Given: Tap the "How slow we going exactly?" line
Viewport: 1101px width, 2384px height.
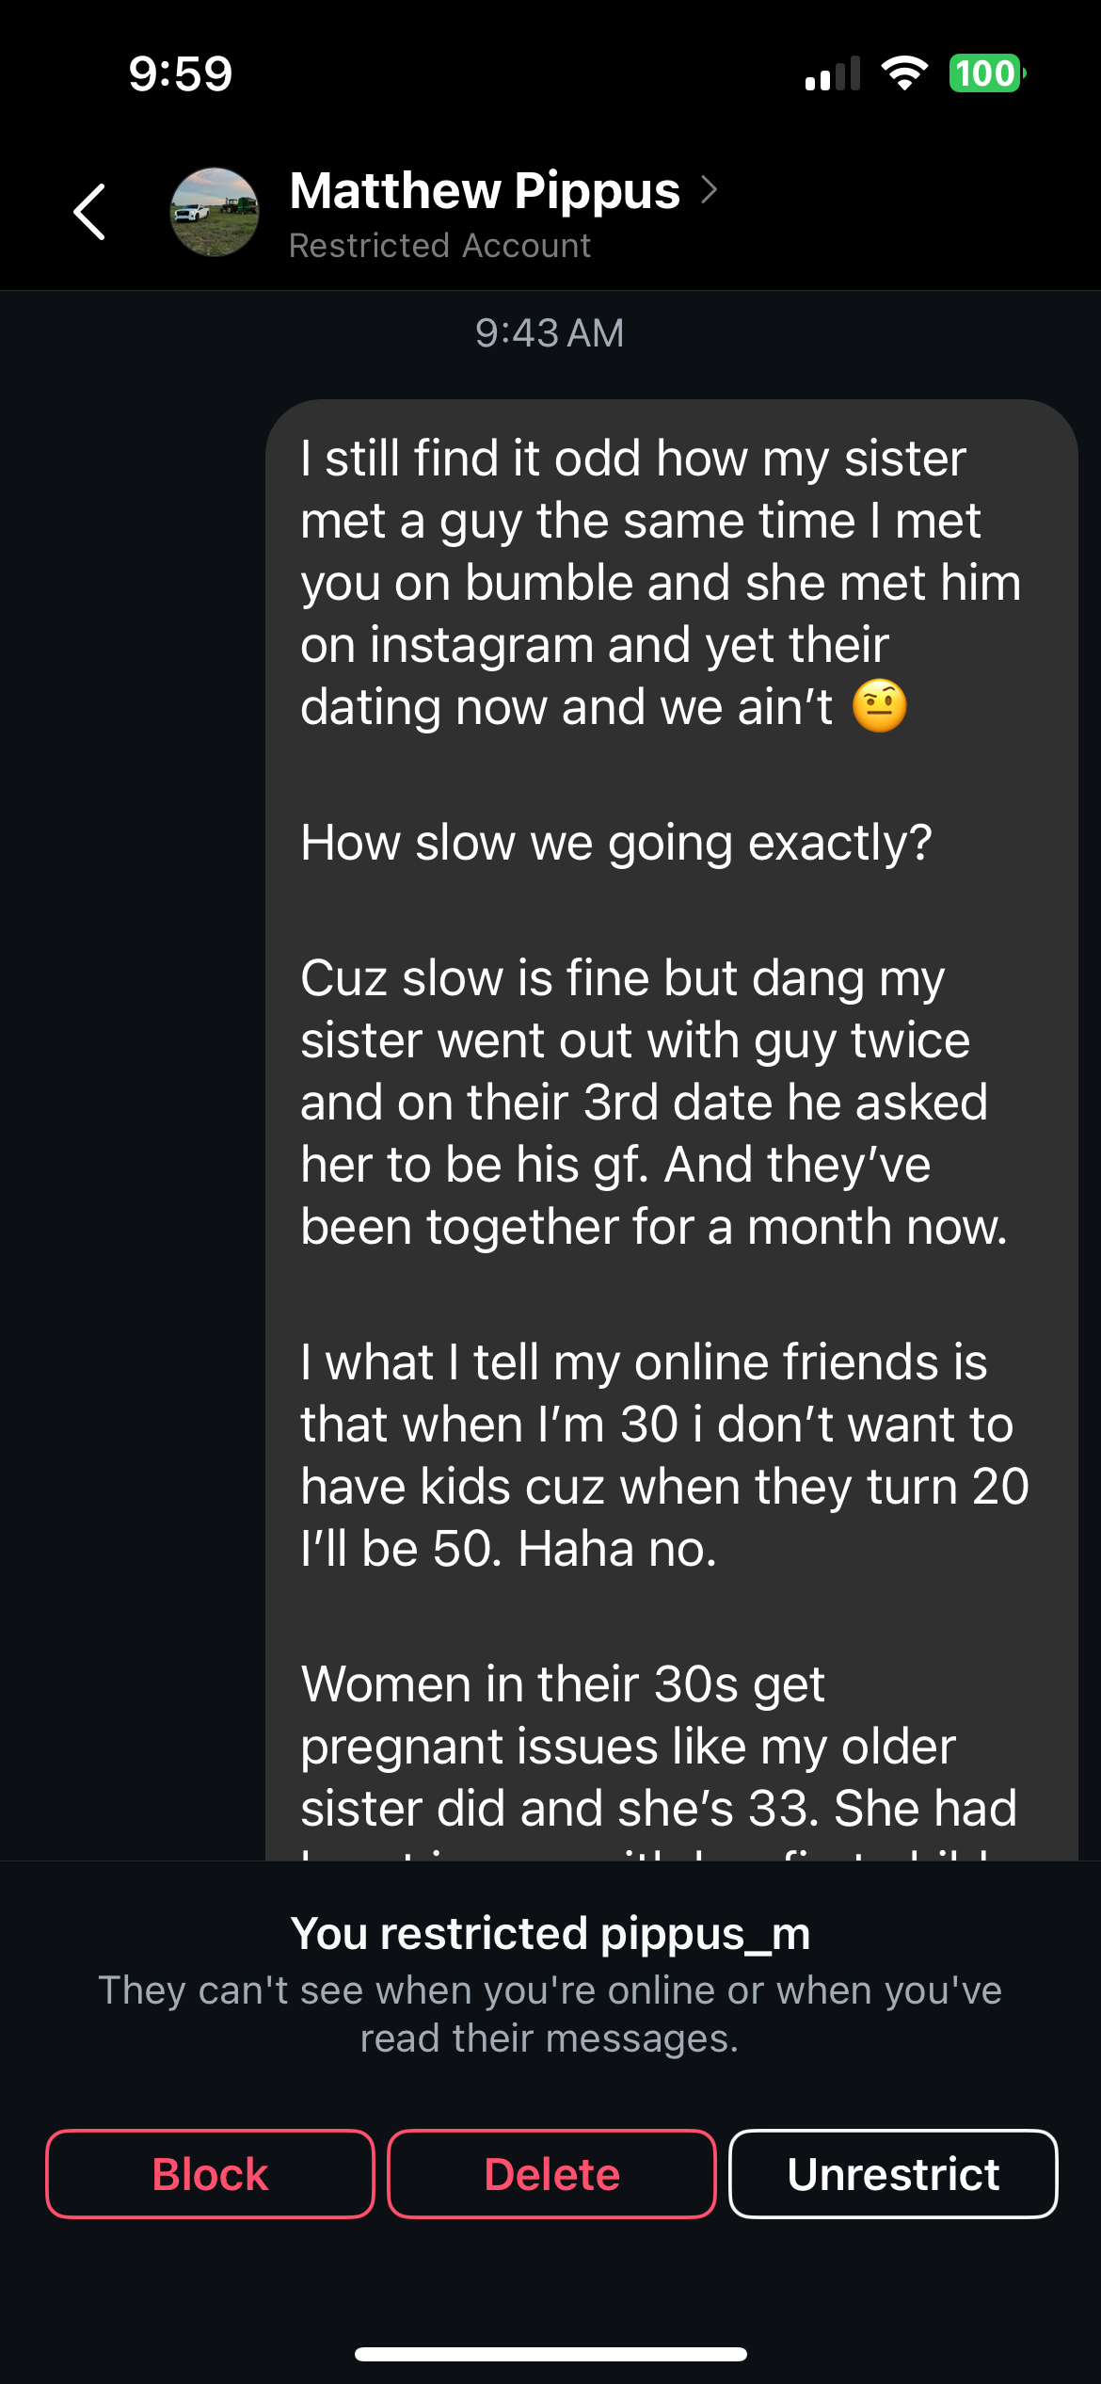Looking at the screenshot, I should pos(616,842).
